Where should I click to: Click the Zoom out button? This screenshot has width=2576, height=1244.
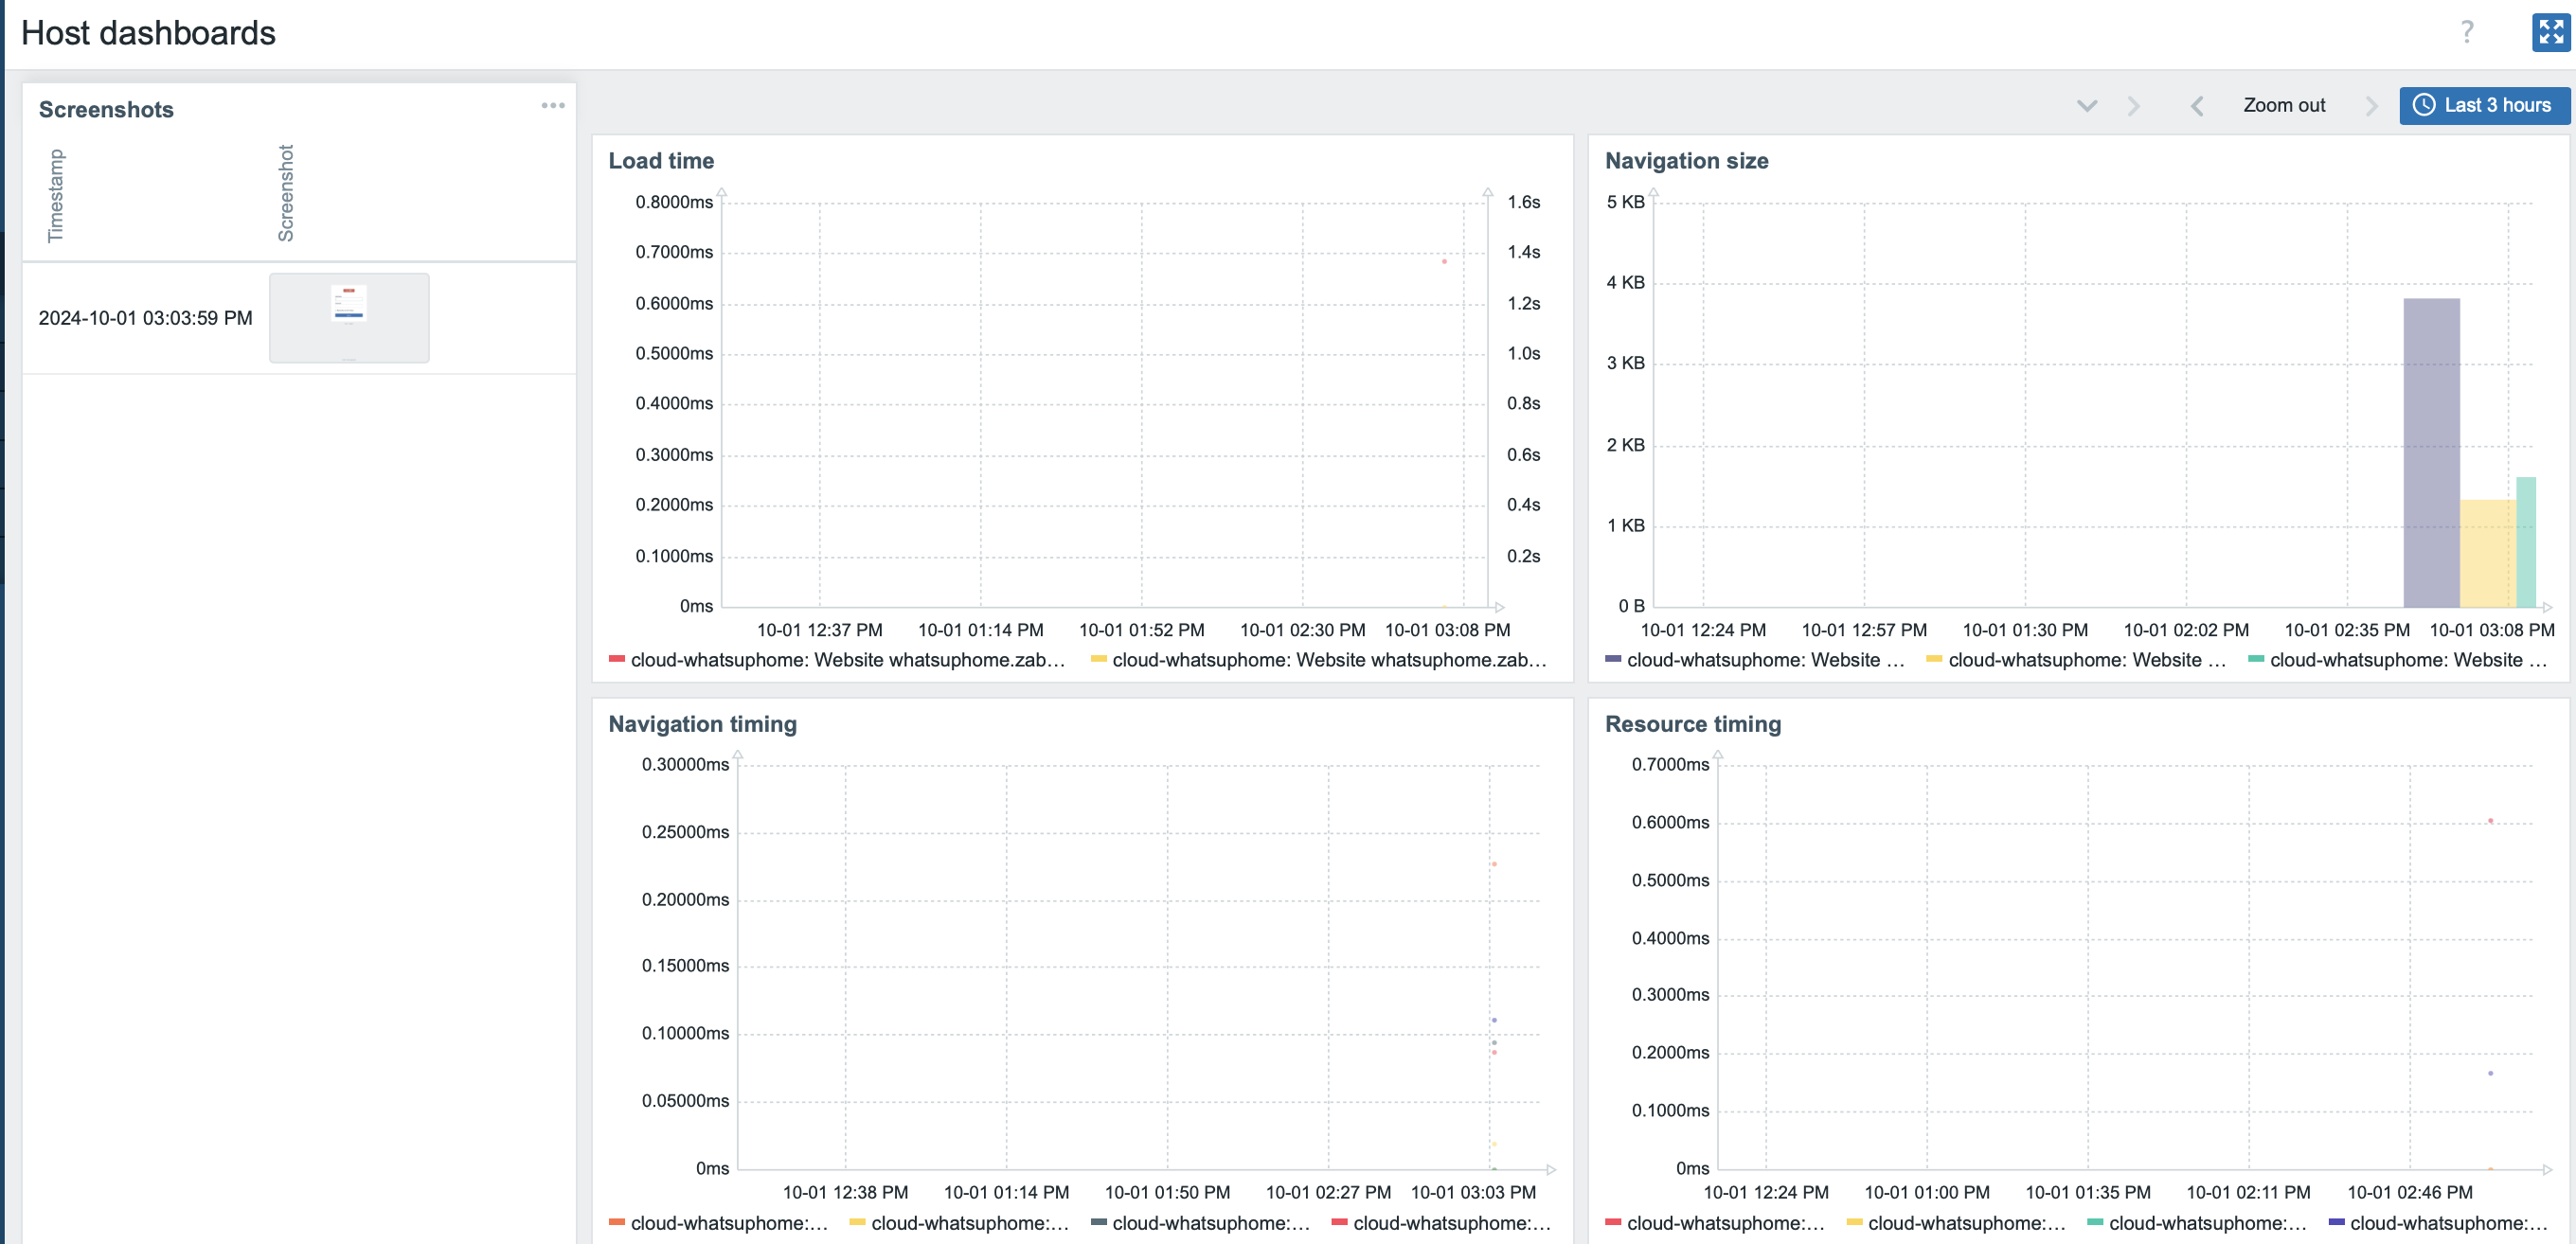pyautogui.click(x=2283, y=105)
